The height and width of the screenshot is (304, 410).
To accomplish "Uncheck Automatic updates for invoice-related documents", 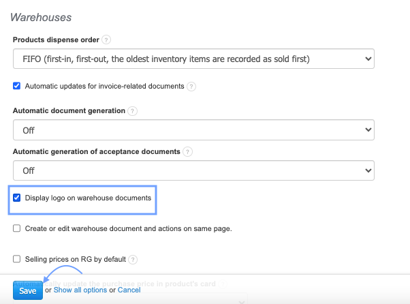I will point(17,87).
